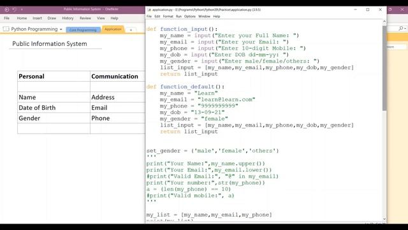Click OneNote search magnifier icon
The image size is (408, 230).
click(401, 28)
